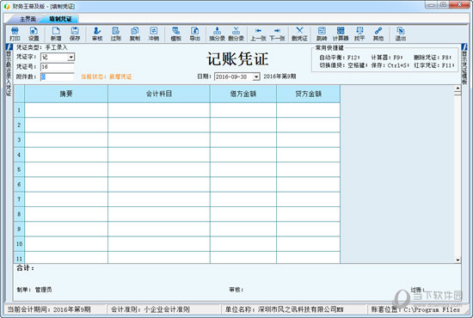Click status bar 当前会计期间: 2016年第9期
Image resolution: width=473 pixels, height=318 pixels.
coord(49,309)
